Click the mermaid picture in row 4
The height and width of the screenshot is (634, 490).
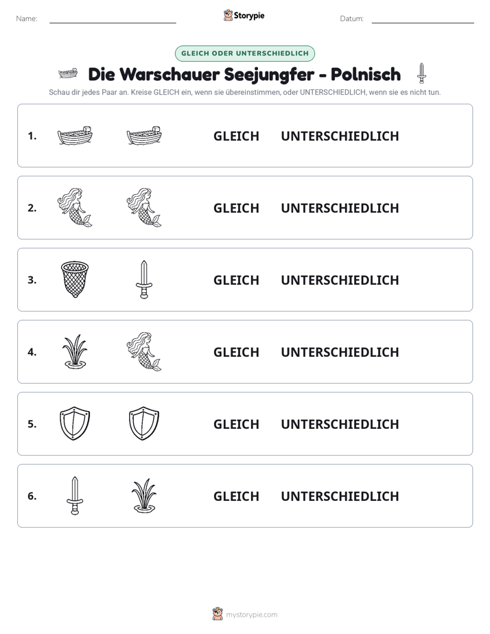click(144, 351)
